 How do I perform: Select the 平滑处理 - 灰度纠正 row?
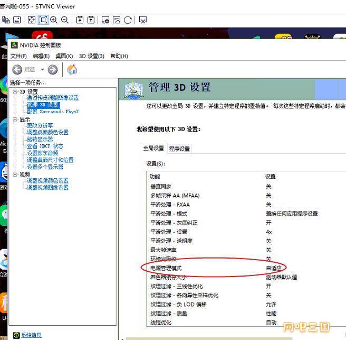click(246, 223)
